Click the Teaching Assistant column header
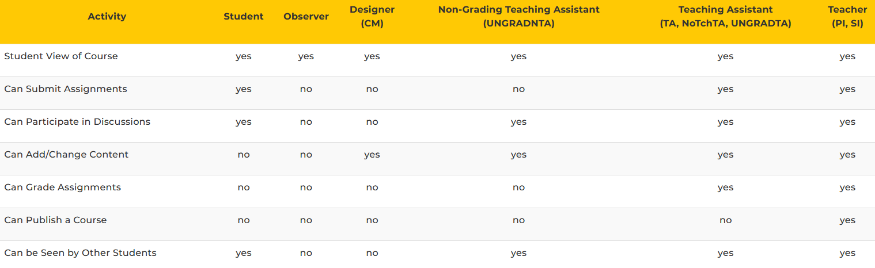 coord(725,16)
